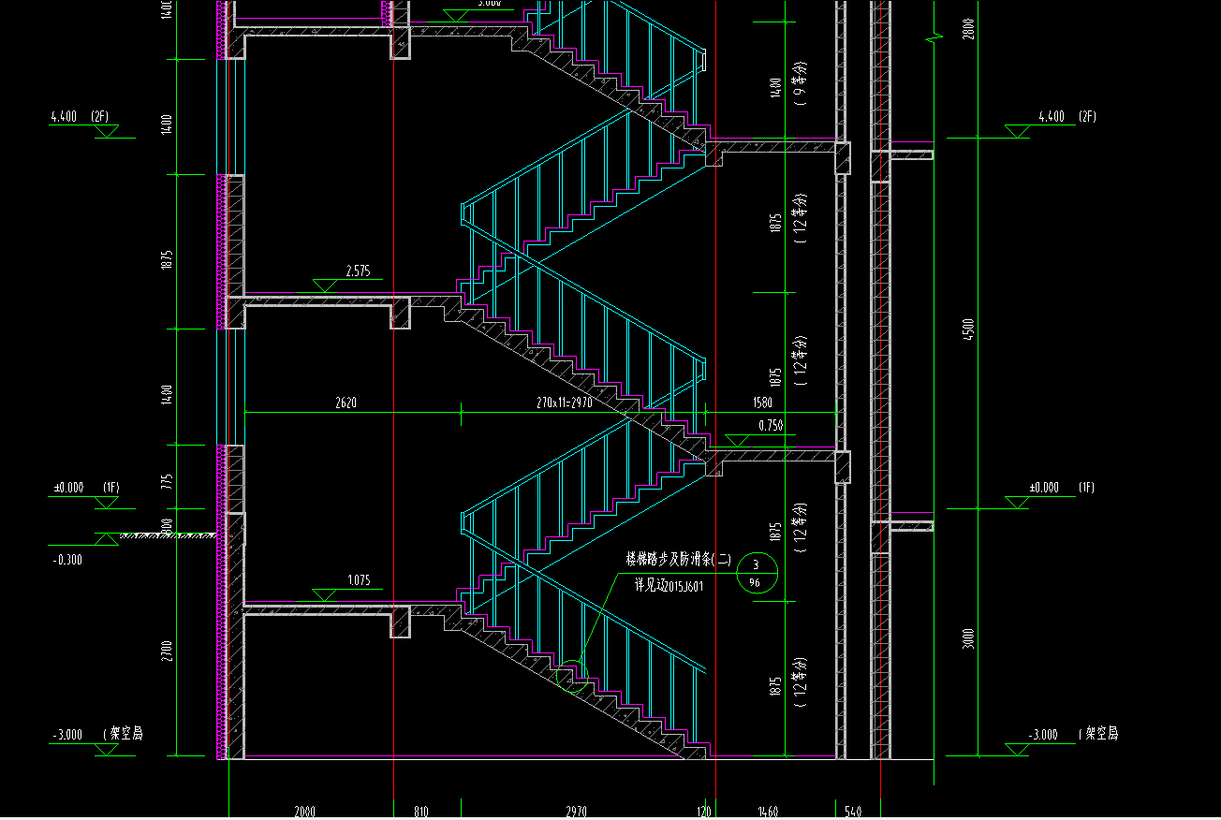Click the 0.750 elevation label

click(x=772, y=426)
